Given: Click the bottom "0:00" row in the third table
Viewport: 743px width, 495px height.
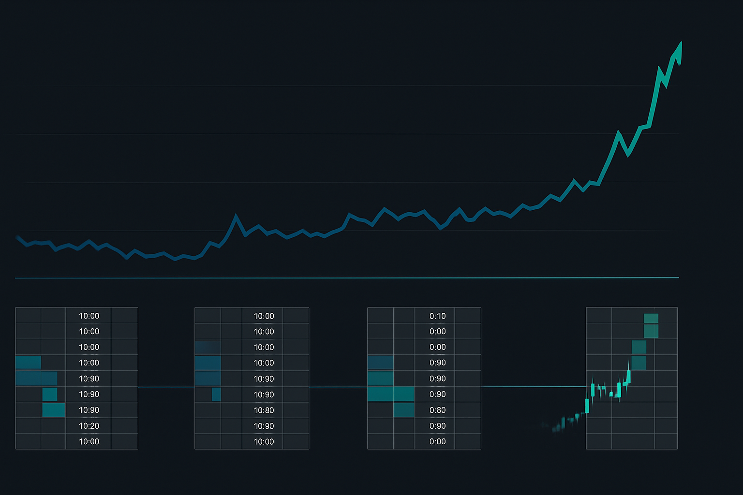Looking at the screenshot, I should click(437, 441).
